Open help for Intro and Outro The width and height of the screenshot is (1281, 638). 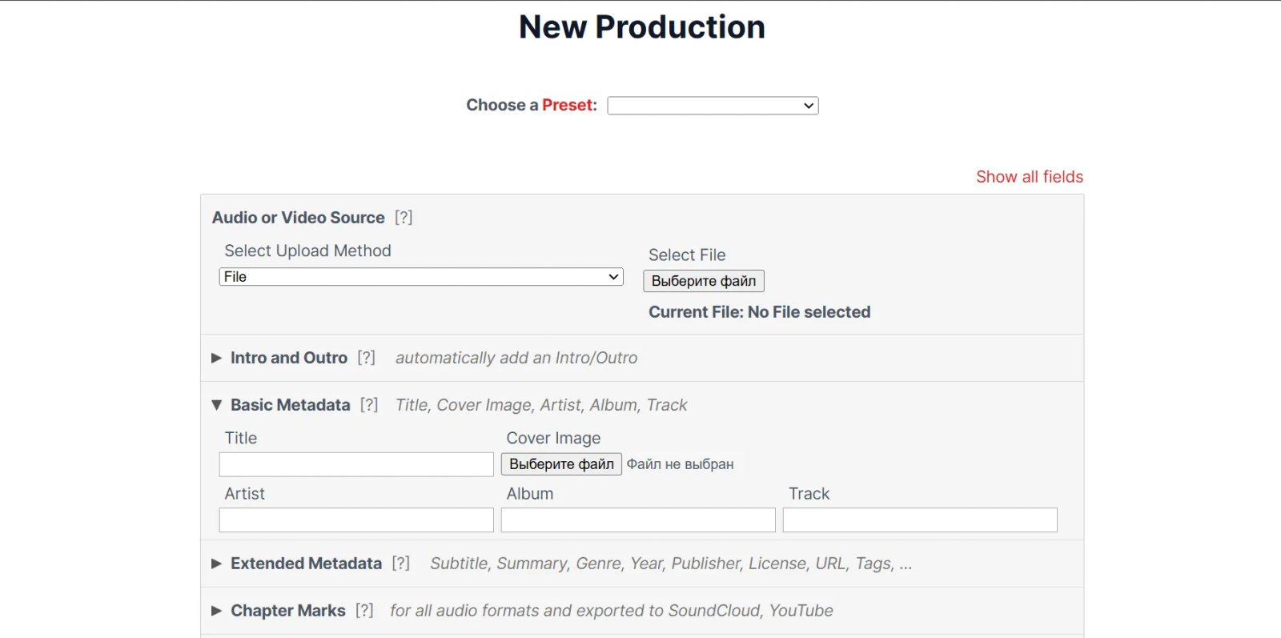point(366,358)
